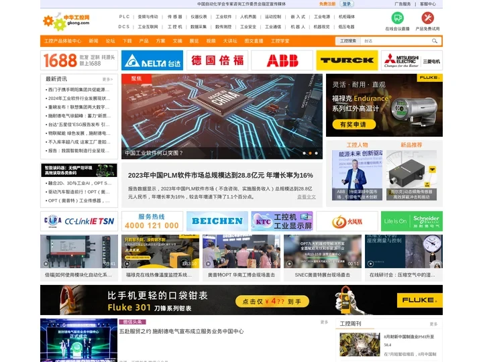Viewport: 483px width, 362px height.
Task: Open the 工控搜索 search type selector
Action: [347, 41]
